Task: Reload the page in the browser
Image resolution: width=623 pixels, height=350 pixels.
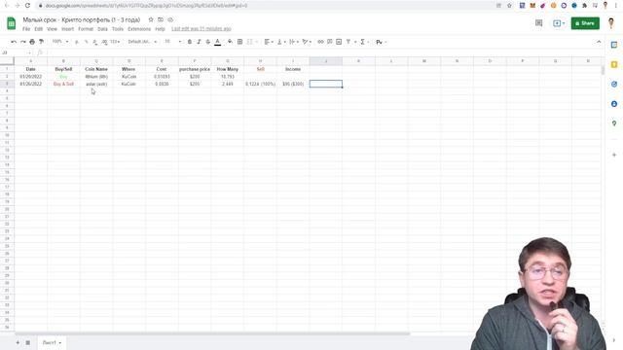Action: pyautogui.click(x=27, y=6)
